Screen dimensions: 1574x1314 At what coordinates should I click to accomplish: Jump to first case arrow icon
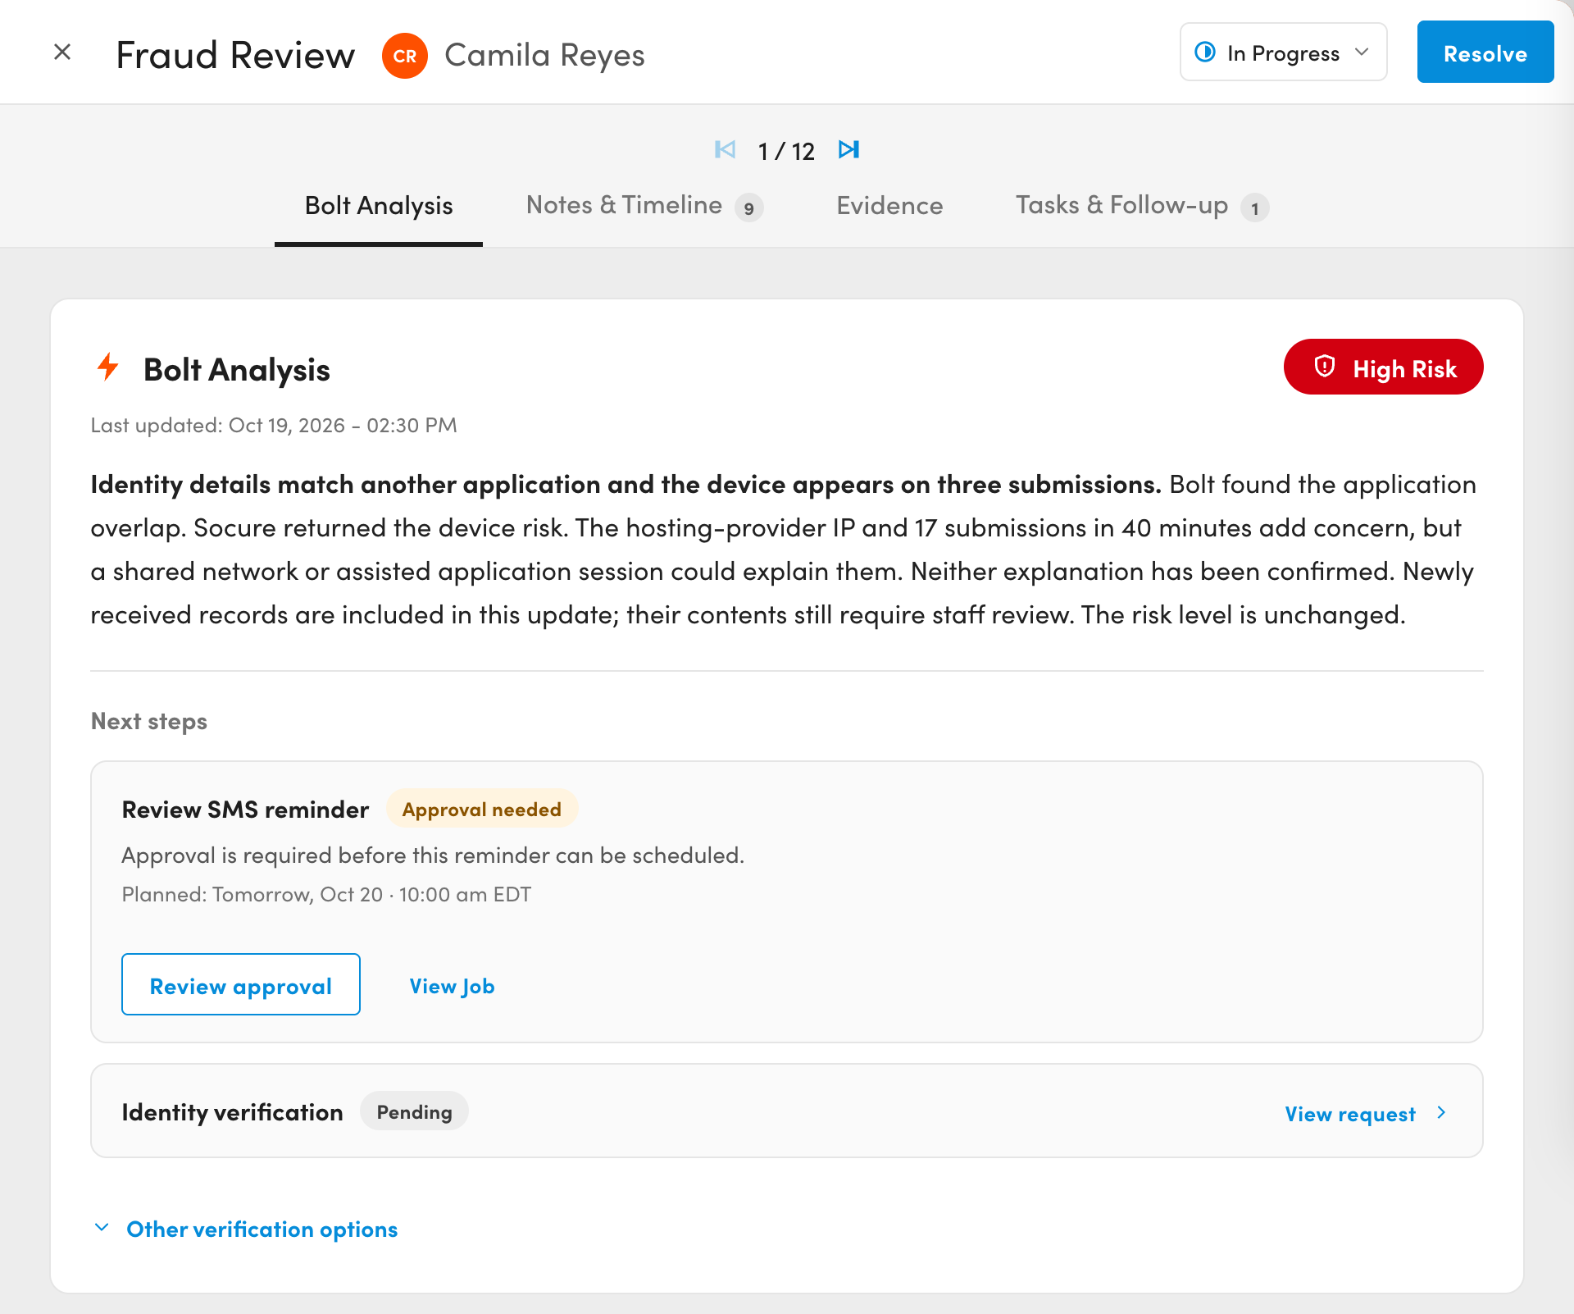(725, 149)
